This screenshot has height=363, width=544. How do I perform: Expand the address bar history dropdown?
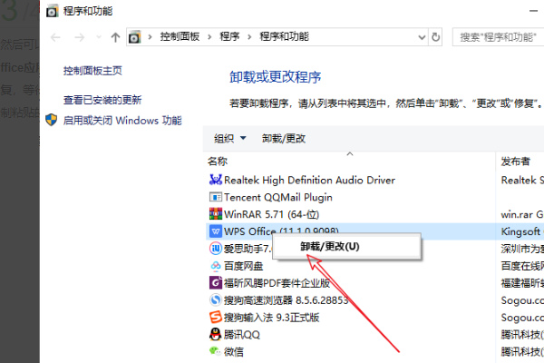tap(422, 37)
